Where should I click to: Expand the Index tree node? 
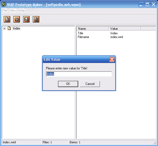point(4,29)
